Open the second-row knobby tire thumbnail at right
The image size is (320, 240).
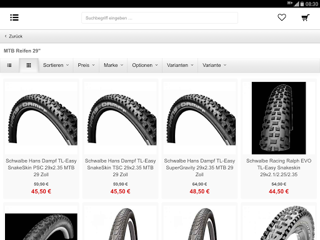279,222
